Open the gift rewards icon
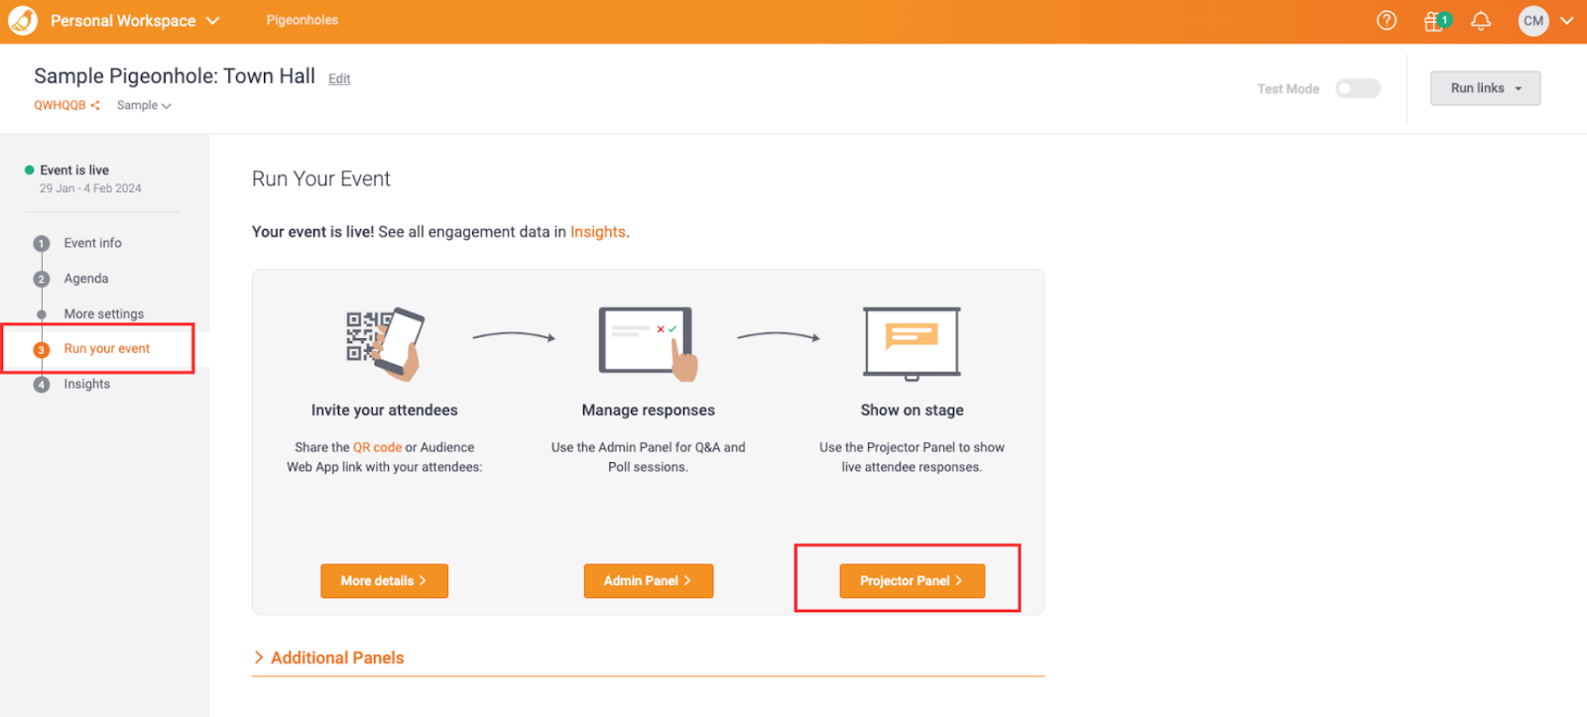Screen dimensions: 1587x717 click(x=1434, y=21)
